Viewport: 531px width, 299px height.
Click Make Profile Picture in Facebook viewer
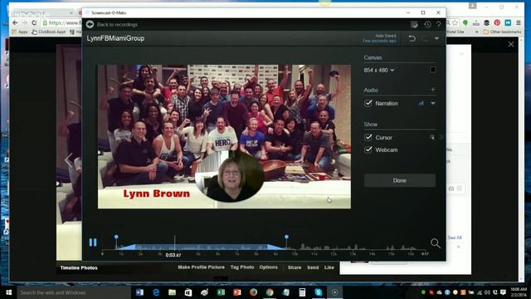tap(201, 267)
